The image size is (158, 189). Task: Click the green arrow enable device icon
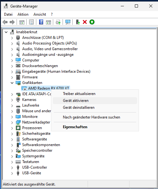[x=92, y=22]
